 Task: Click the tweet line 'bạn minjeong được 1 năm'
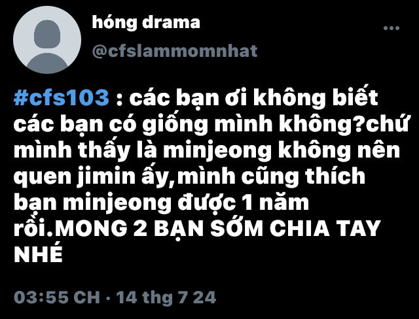pyautogui.click(x=162, y=203)
